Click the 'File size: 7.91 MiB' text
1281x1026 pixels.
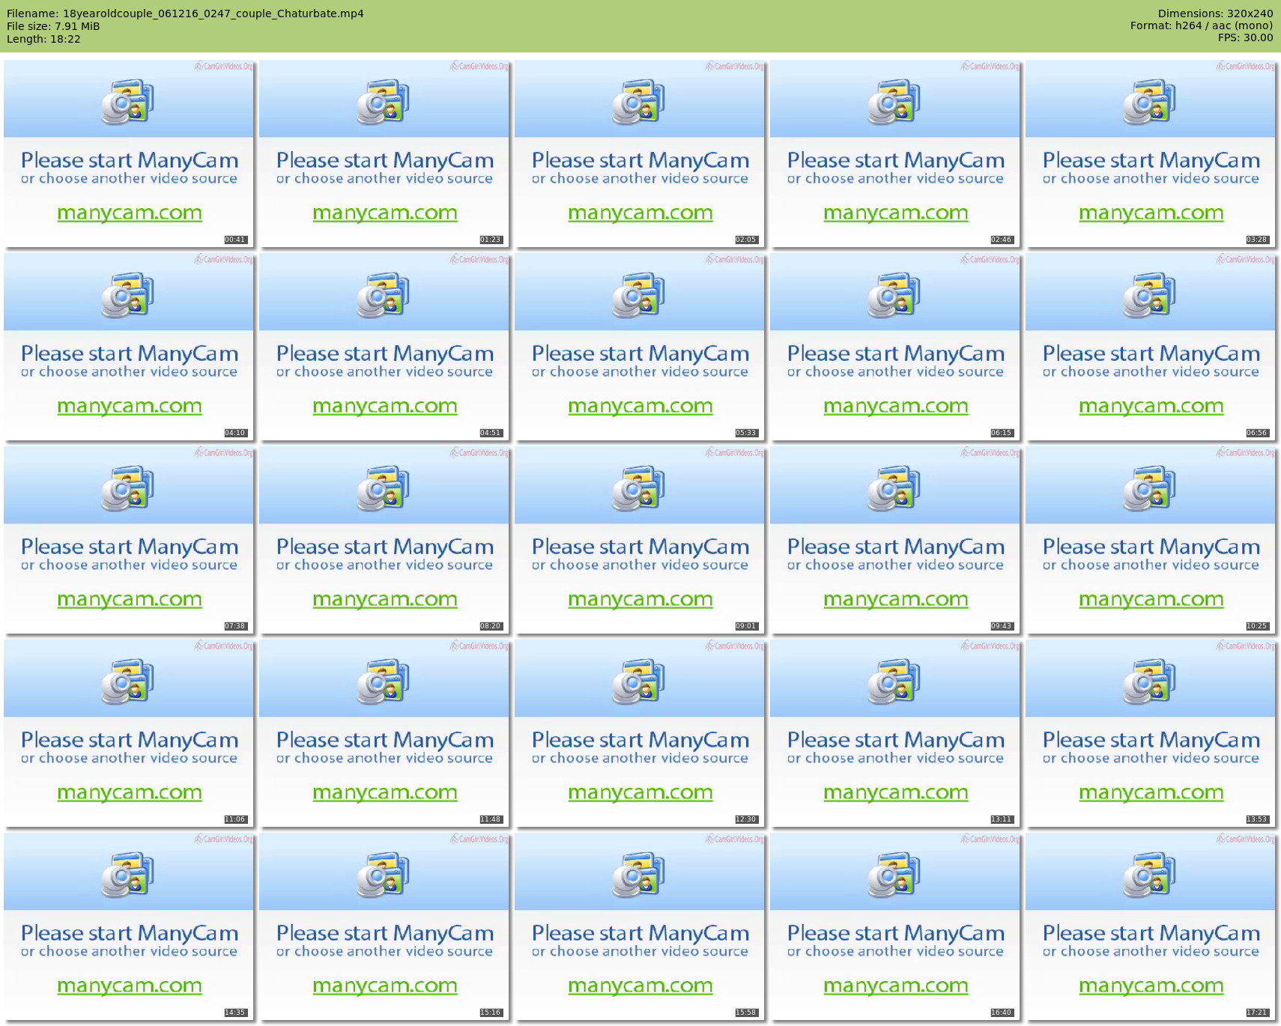(53, 26)
